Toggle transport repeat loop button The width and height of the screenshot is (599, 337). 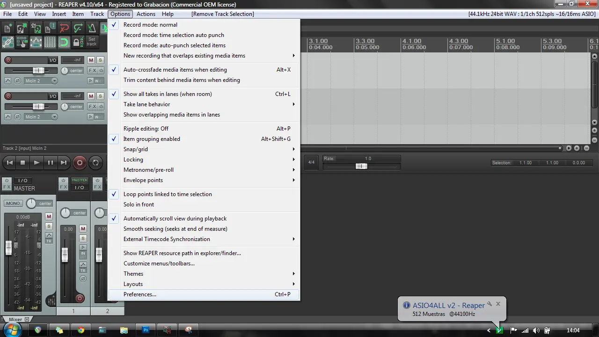pyautogui.click(x=95, y=162)
